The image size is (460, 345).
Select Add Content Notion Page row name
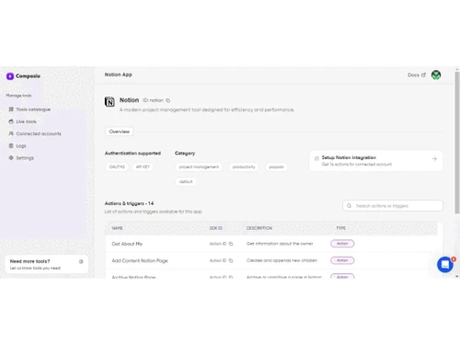pos(140,260)
